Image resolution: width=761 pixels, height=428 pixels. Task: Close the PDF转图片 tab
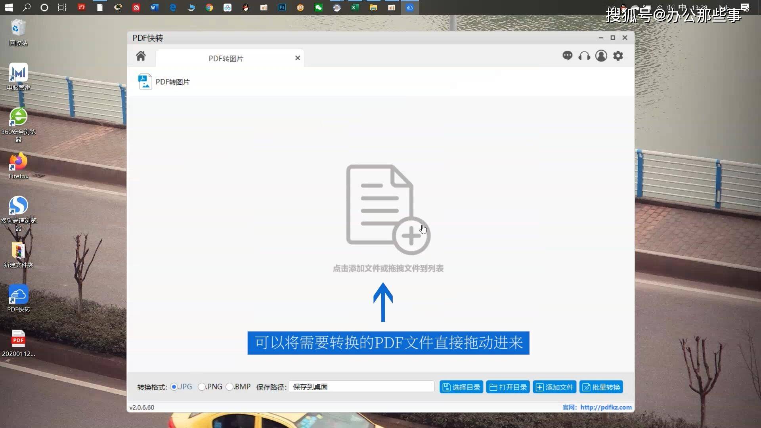(x=298, y=58)
